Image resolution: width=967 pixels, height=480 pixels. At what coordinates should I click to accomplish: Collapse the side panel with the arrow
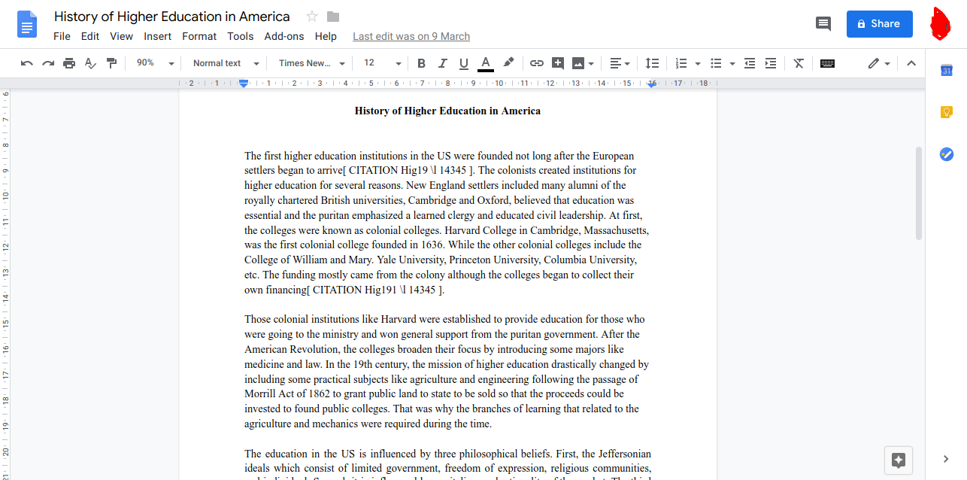tap(947, 459)
